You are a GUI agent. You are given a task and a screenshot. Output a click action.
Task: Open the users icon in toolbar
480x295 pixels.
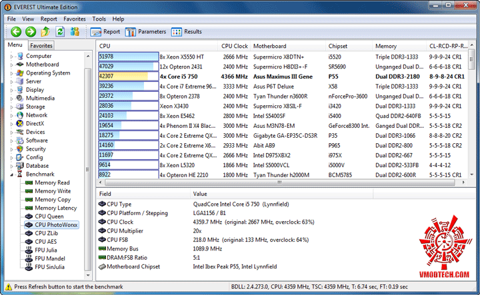tap(75, 31)
